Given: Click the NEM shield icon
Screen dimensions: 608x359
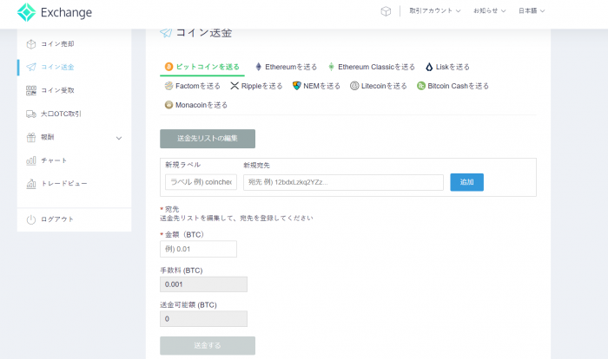Looking at the screenshot, I should coord(297,86).
